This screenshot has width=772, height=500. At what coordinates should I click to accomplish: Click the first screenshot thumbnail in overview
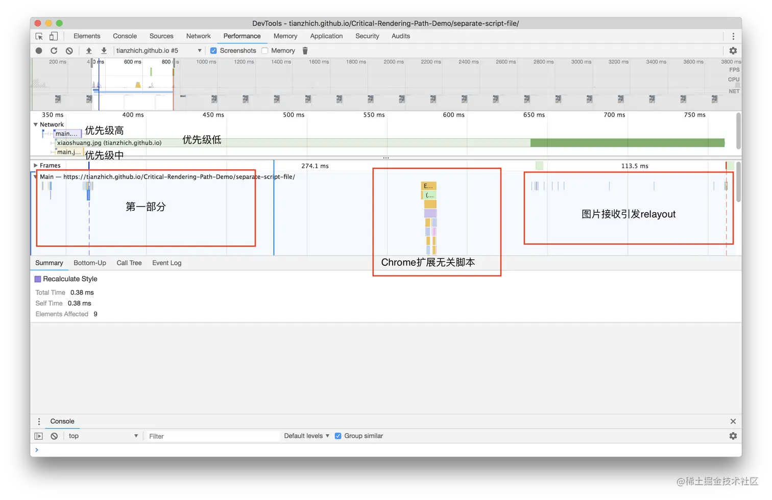(58, 99)
